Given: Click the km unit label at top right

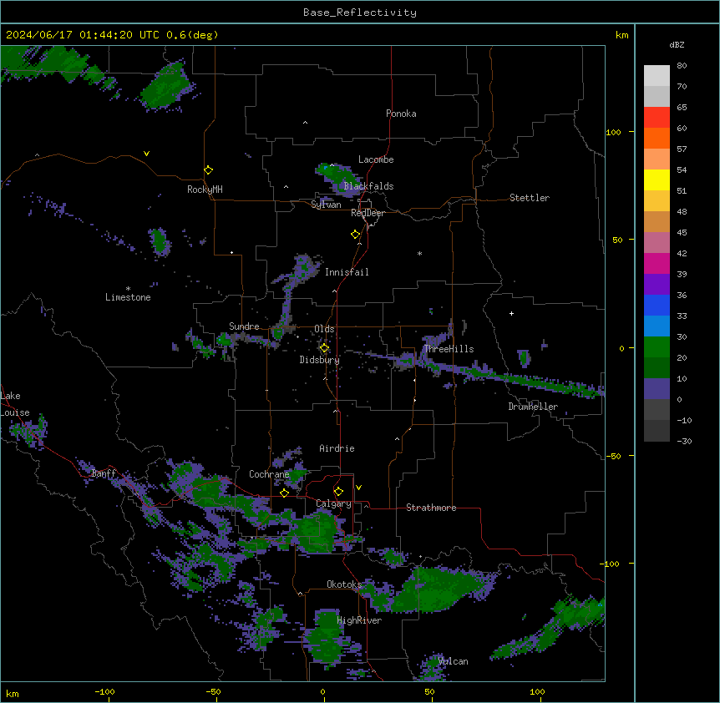Looking at the screenshot, I should point(622,35).
